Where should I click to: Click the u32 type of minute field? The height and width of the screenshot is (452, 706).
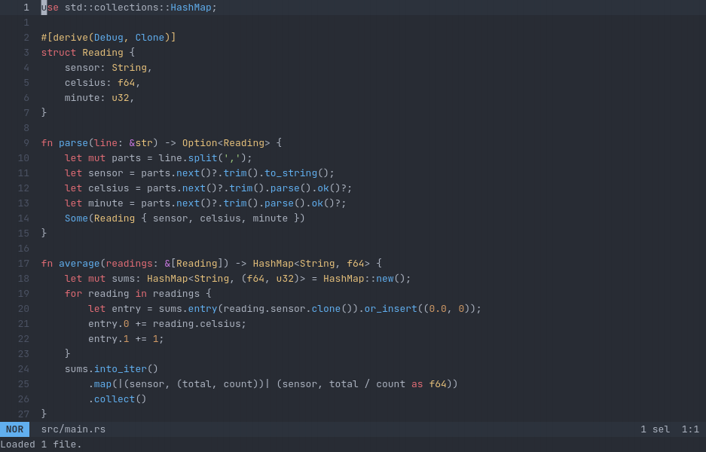click(x=121, y=98)
